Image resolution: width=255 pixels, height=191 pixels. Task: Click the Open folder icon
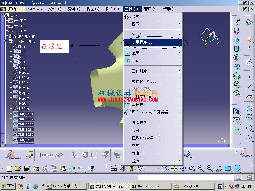(18, 168)
